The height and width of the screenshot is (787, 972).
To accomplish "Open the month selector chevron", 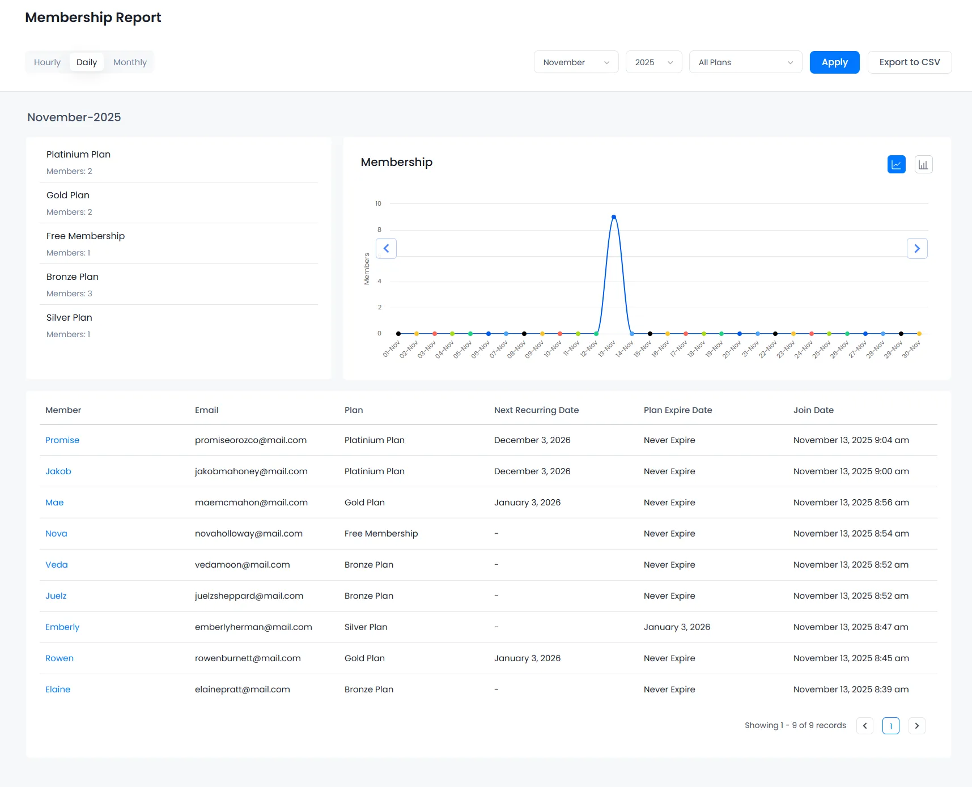I will click(607, 62).
